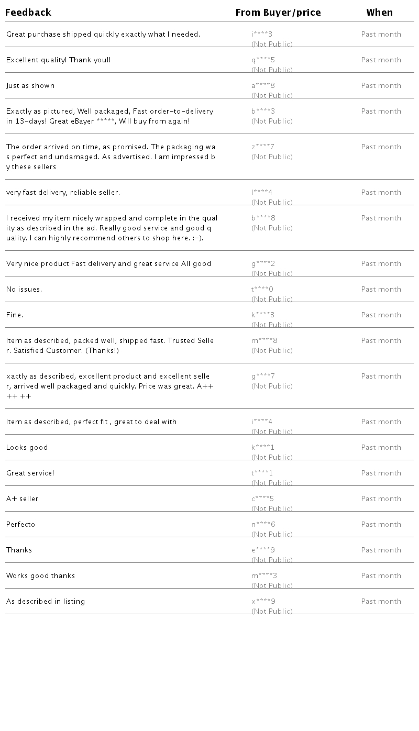Click buyer m****8 name

tap(264, 341)
